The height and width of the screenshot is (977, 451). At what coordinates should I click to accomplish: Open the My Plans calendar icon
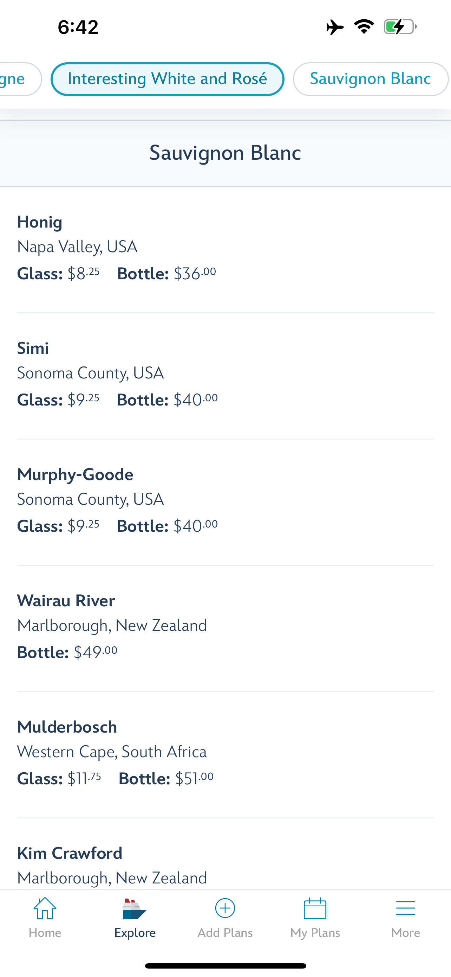pos(315,909)
